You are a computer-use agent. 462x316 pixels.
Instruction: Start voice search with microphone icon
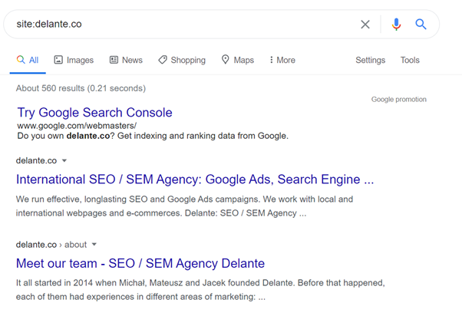[x=396, y=24]
